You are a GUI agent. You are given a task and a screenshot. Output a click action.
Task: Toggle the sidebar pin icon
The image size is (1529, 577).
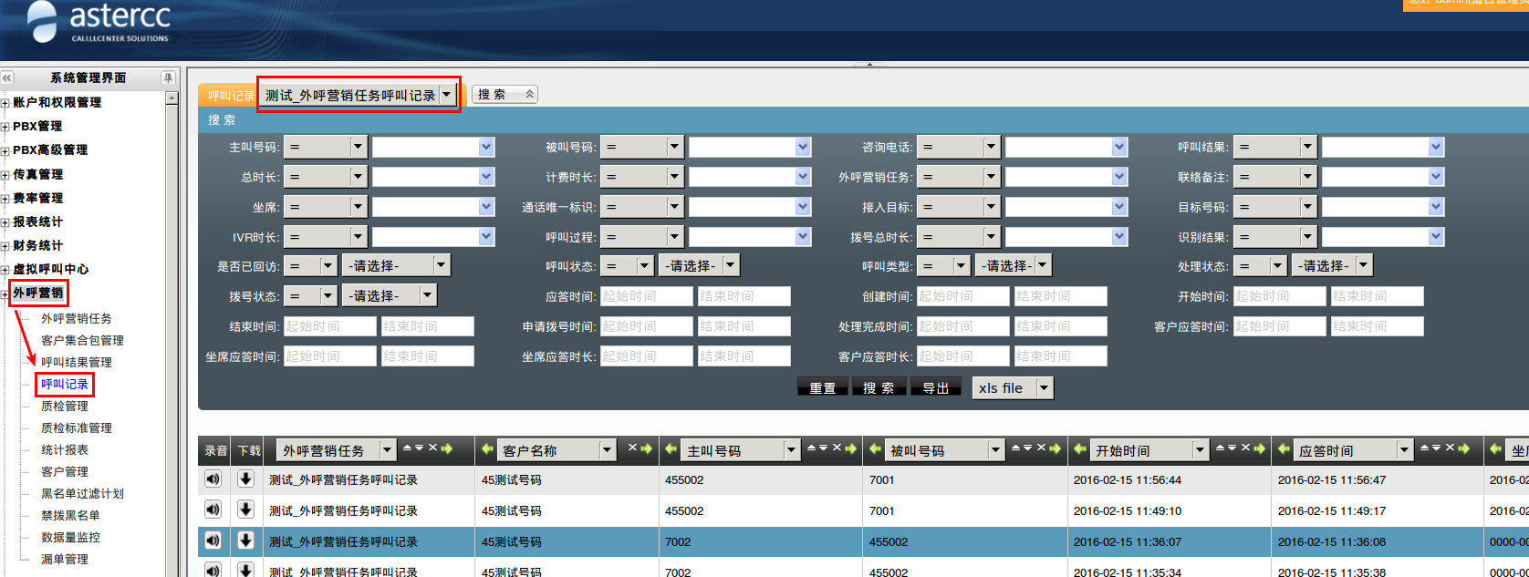[x=167, y=78]
